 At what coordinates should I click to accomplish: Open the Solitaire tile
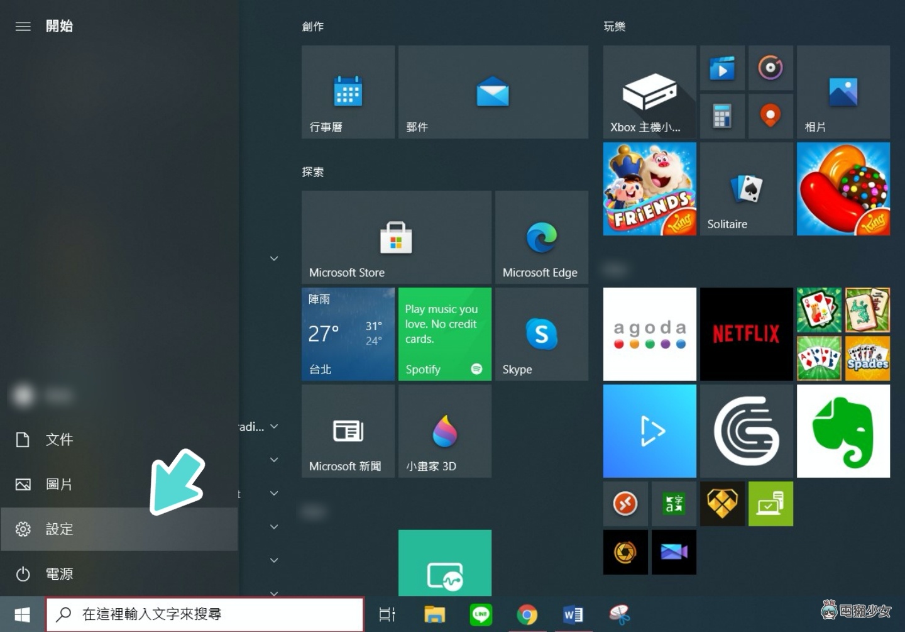pos(747,189)
